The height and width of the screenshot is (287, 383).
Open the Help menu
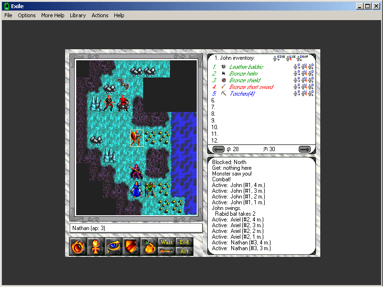119,15
